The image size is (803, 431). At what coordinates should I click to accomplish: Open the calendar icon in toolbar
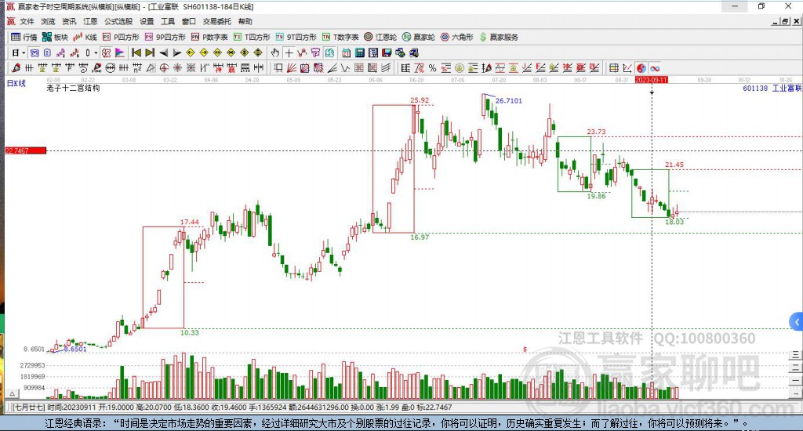click(346, 53)
